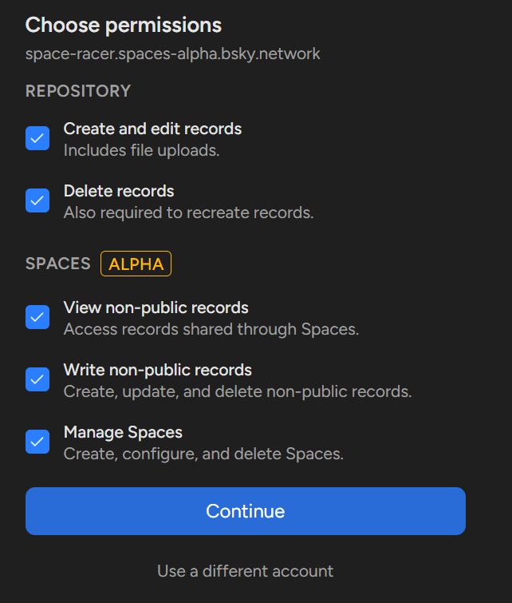Click Access records shared through Spaces text
The image size is (512, 603).
pos(211,330)
